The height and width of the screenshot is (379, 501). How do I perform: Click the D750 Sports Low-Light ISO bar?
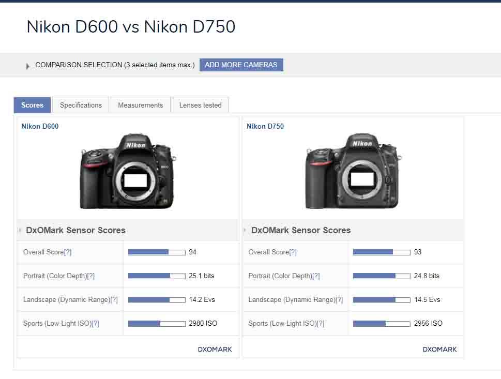point(382,324)
